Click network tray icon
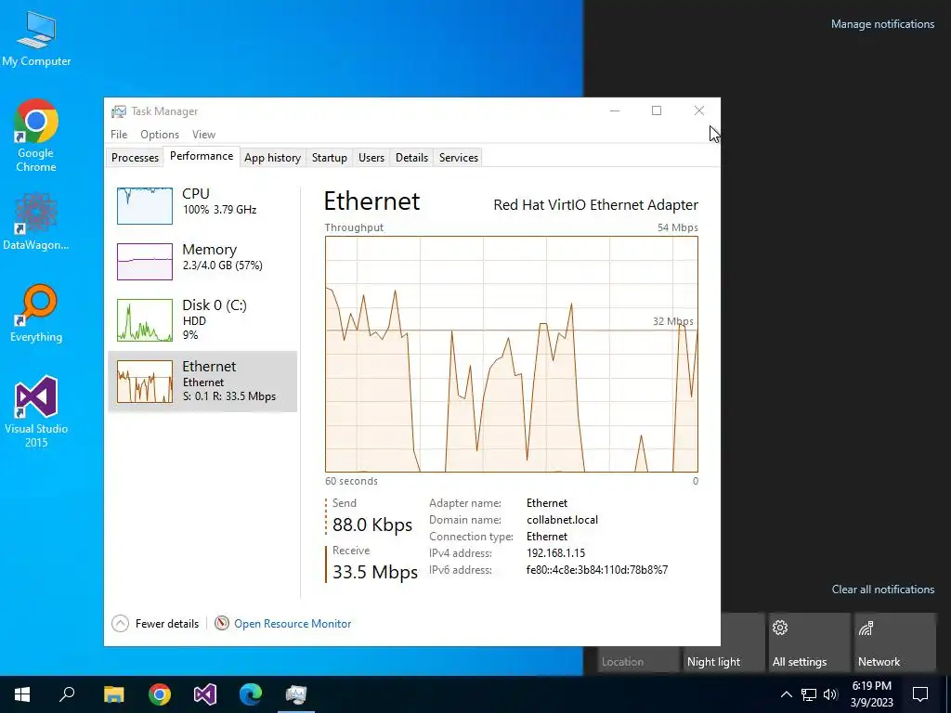Screen dimensions: 951x713 point(809,694)
